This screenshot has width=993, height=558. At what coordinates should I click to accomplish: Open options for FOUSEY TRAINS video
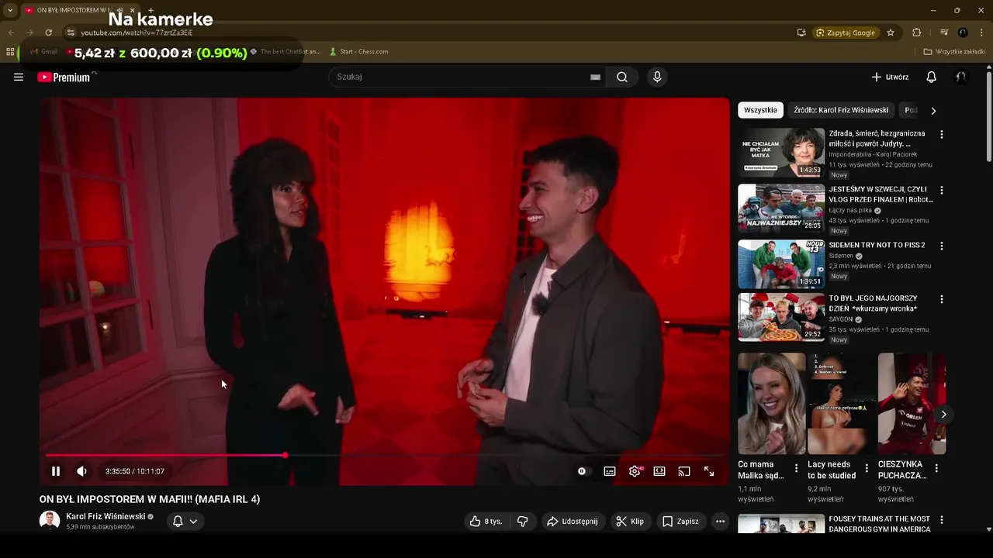tap(942, 520)
